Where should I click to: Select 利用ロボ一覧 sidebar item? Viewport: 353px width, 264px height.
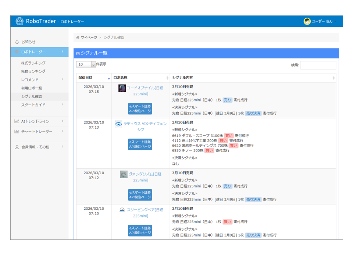click(32, 88)
